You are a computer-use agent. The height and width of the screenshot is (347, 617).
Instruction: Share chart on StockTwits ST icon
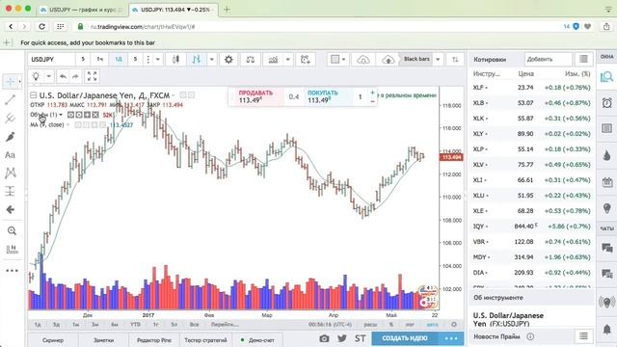pyautogui.click(x=360, y=338)
